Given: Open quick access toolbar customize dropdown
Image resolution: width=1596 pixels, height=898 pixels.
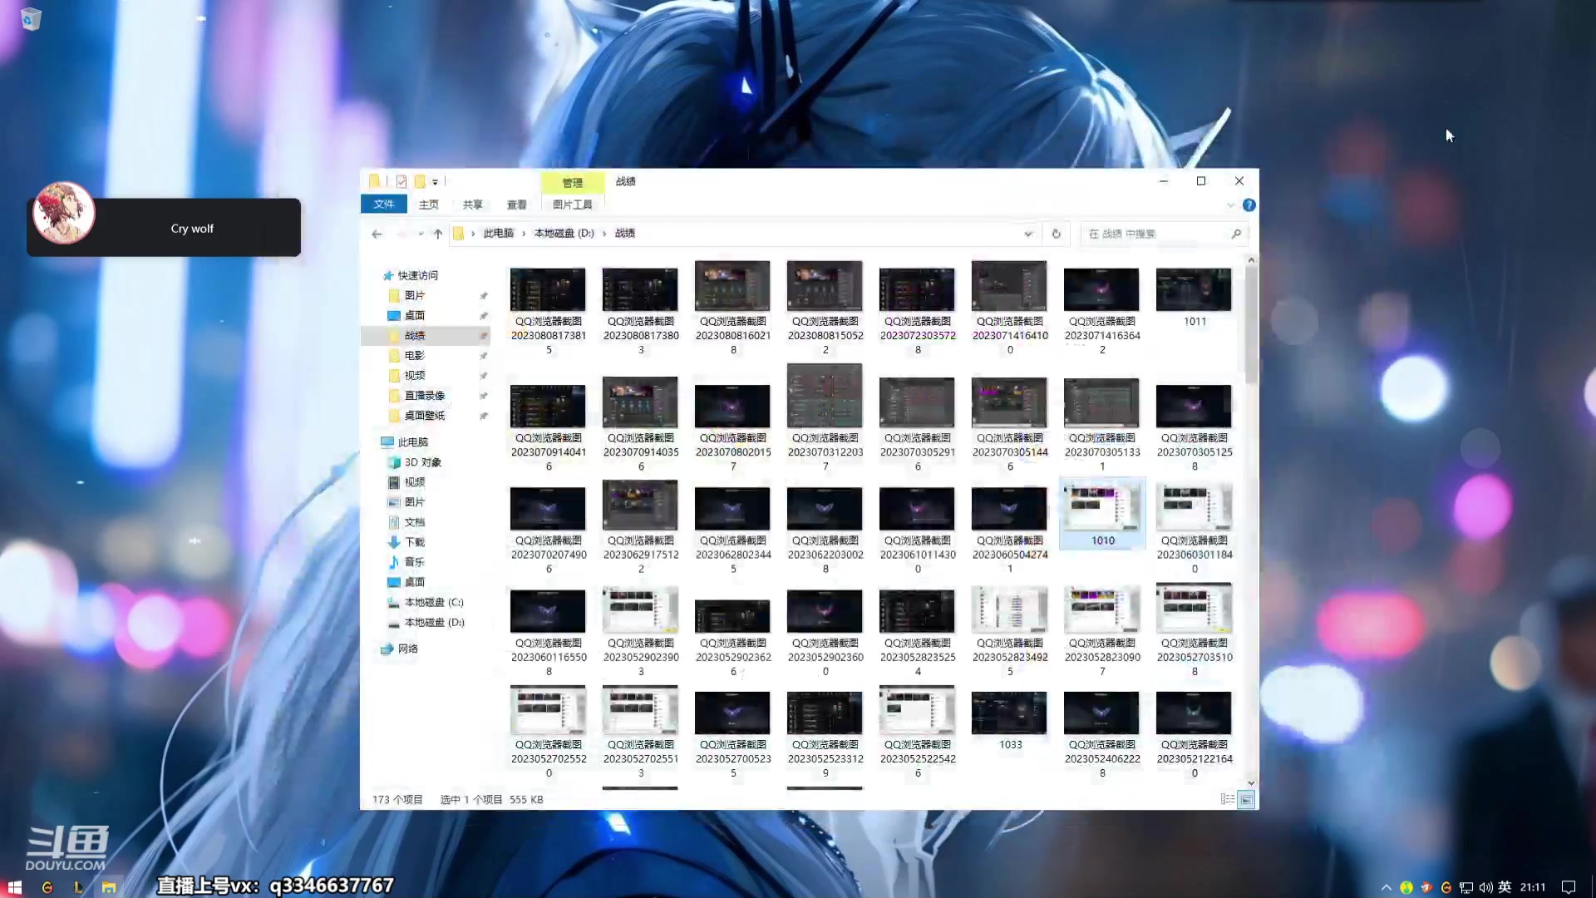Looking at the screenshot, I should (435, 181).
